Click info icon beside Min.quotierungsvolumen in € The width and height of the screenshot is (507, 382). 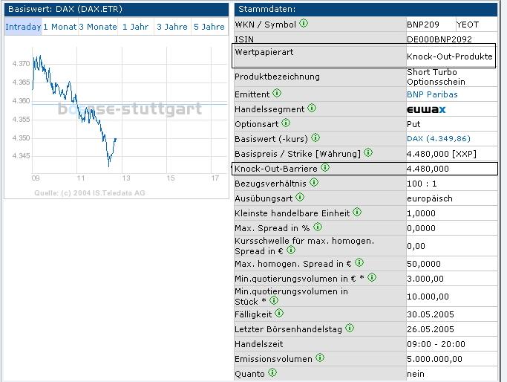click(x=372, y=278)
